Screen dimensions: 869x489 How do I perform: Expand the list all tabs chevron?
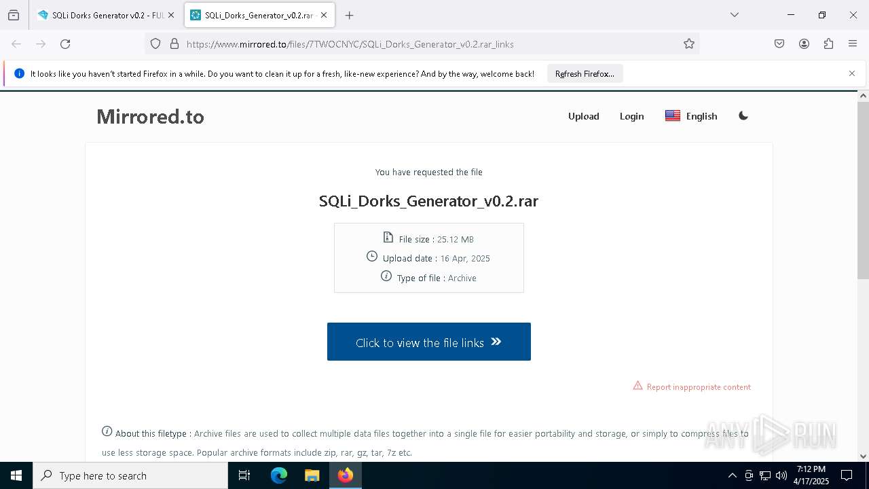point(735,15)
